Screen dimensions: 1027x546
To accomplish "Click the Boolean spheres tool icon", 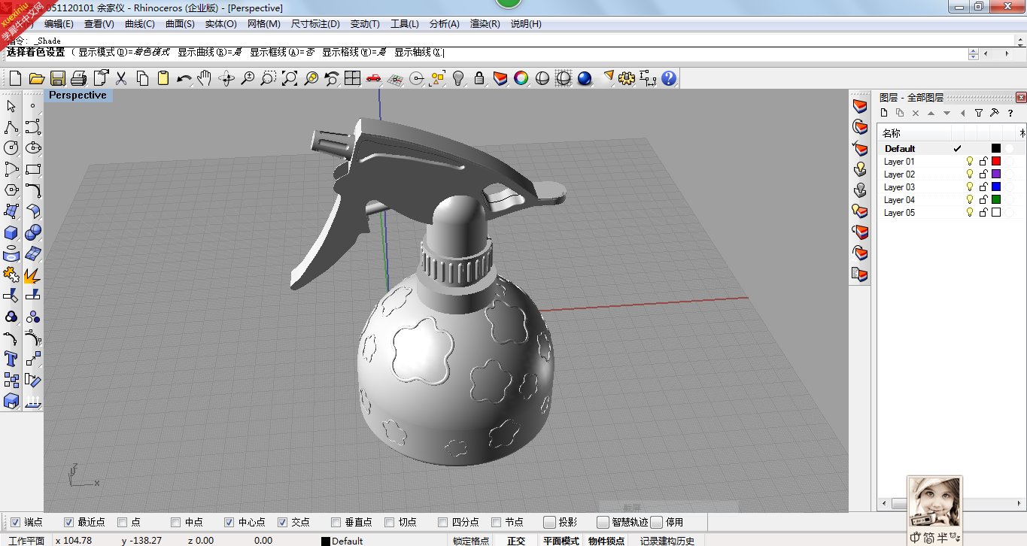I will [33, 232].
